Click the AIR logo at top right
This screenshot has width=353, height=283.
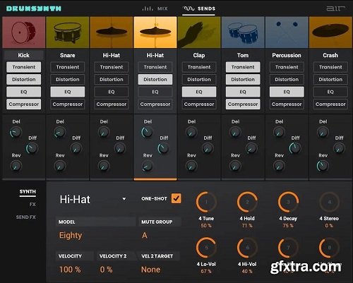point(336,8)
